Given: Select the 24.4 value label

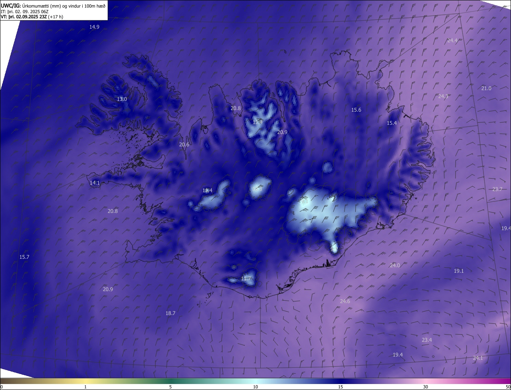Looking at the screenshot, I should coord(452,40).
